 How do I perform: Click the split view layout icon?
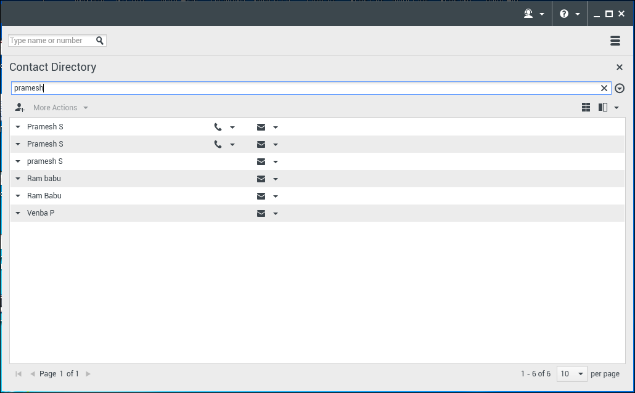pyautogui.click(x=602, y=107)
